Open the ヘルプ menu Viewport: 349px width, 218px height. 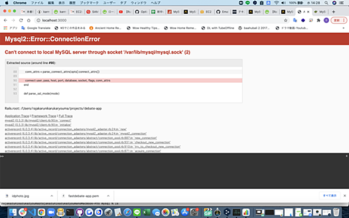[x=155, y=2]
